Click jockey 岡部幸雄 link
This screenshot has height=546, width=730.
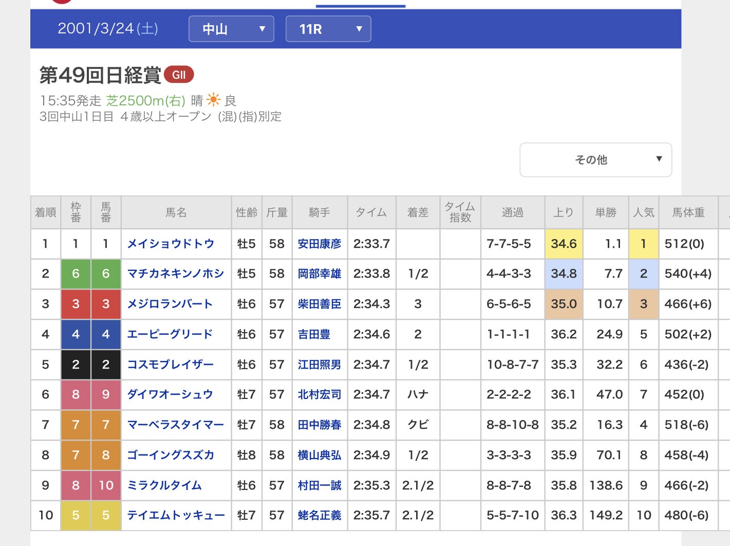point(319,274)
